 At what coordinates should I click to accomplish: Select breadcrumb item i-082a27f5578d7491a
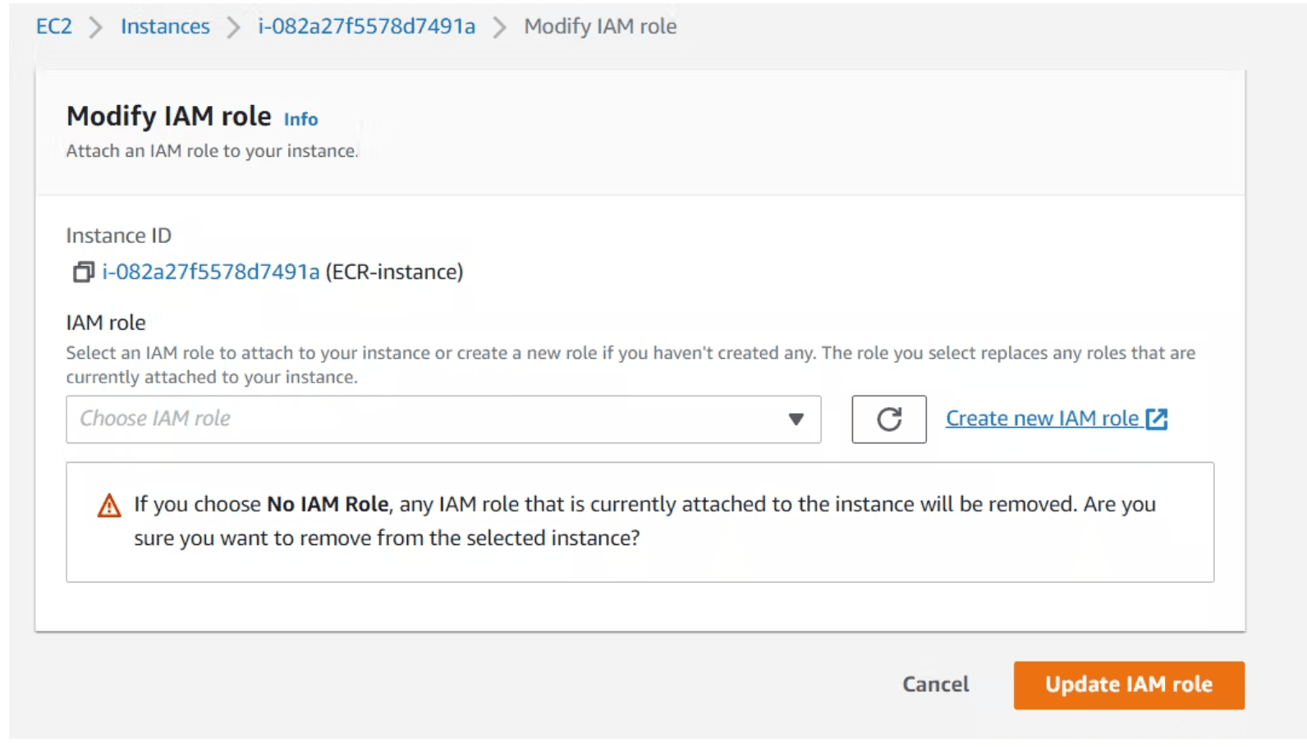coord(367,25)
